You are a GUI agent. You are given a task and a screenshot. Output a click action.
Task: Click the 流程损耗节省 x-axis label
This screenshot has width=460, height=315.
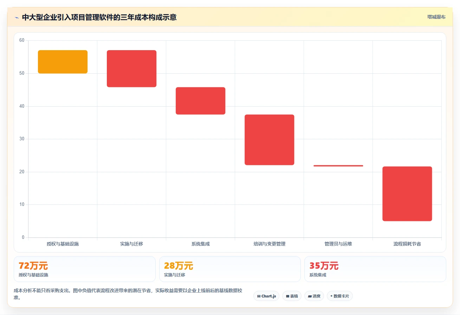407,244
